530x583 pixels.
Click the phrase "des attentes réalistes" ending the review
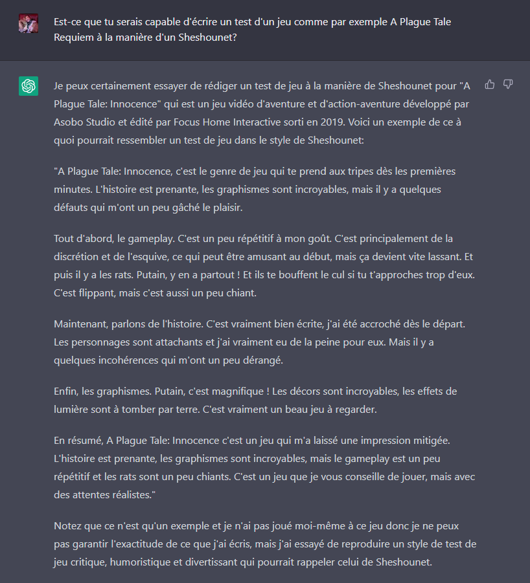pyautogui.click(x=102, y=495)
